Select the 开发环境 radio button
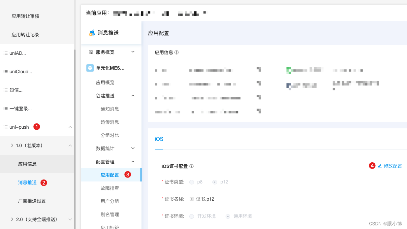Screen dimensions: 407x229 (x=192, y=216)
